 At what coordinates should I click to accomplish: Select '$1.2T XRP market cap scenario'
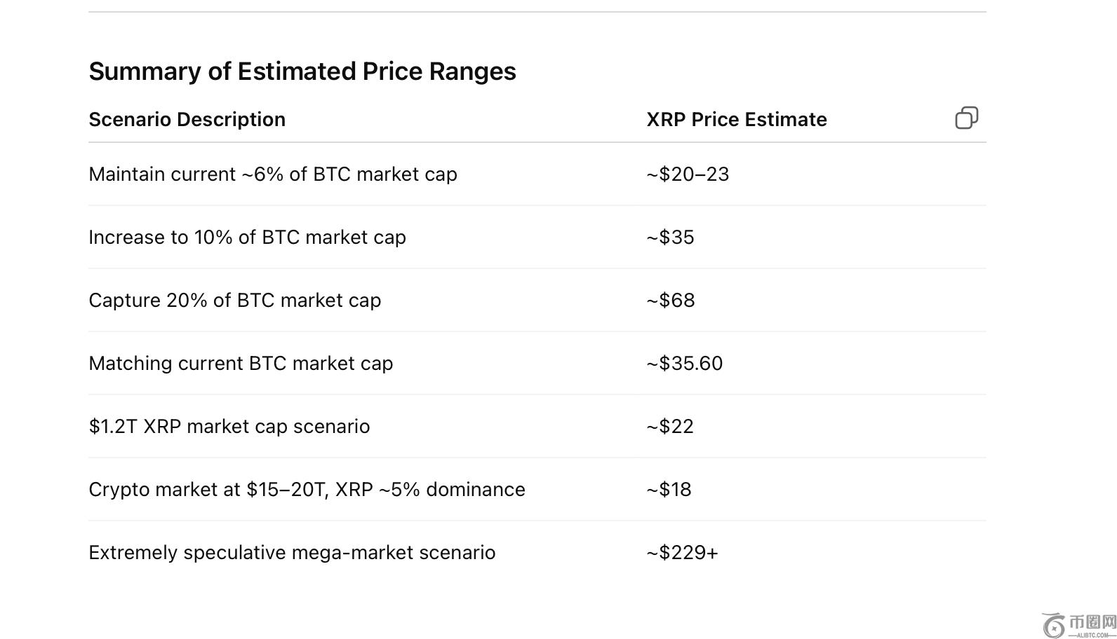[x=229, y=427]
